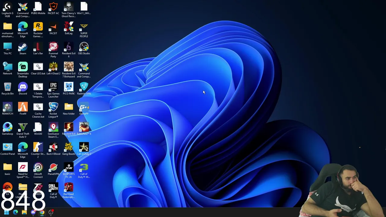Launch Counter-Strike 2 shortcut
This screenshot has height=217, width=386.
[38, 150]
